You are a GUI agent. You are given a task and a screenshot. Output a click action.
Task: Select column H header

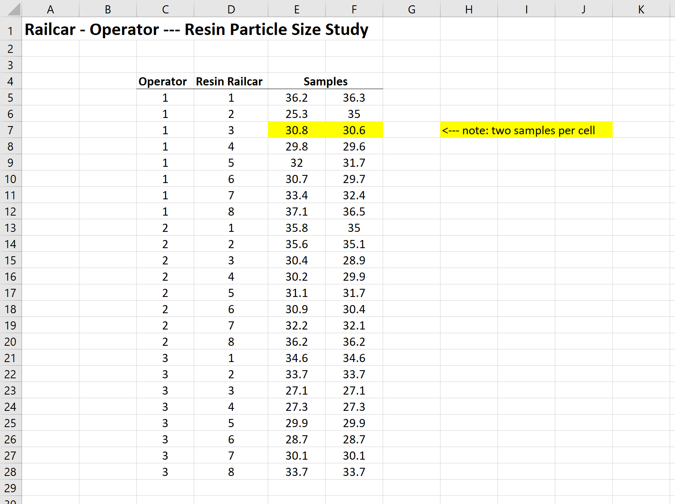469,9
